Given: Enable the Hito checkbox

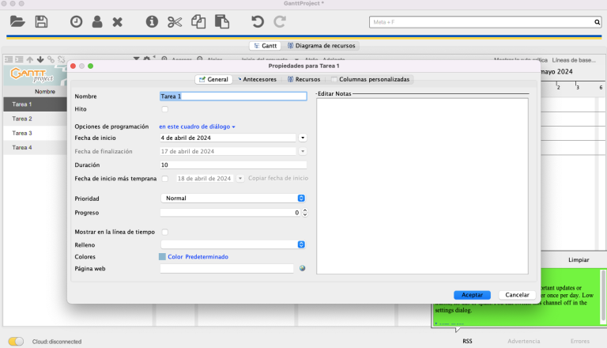Looking at the screenshot, I should 164,109.
